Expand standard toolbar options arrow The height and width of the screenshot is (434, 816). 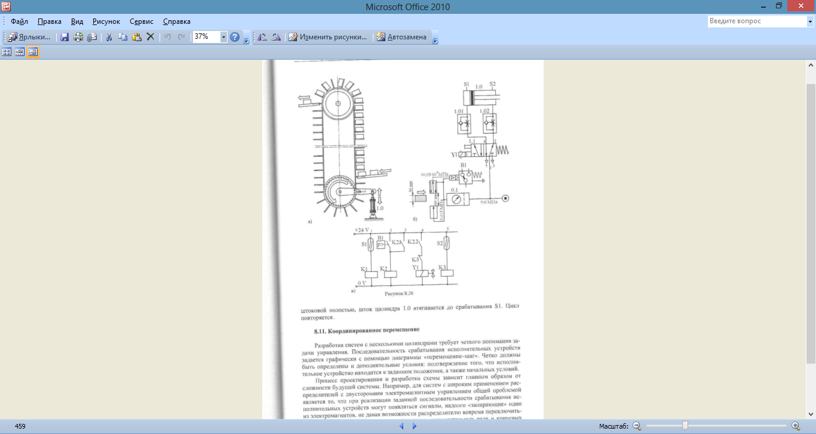tap(246, 39)
